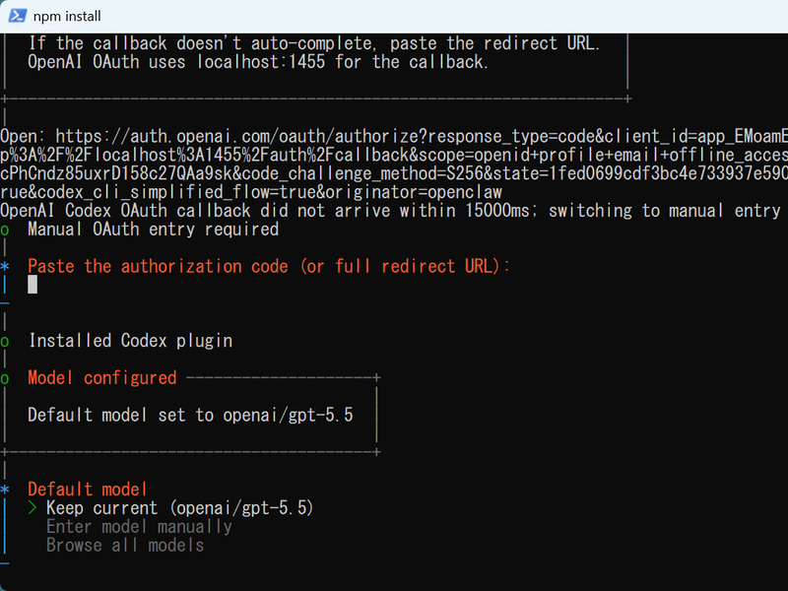Click the originator=openclaw URL line
The image size is (788, 591).
click(251, 192)
